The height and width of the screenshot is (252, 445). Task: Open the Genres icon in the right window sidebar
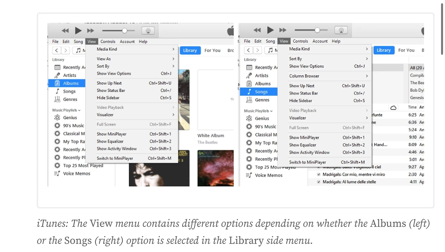click(x=249, y=100)
